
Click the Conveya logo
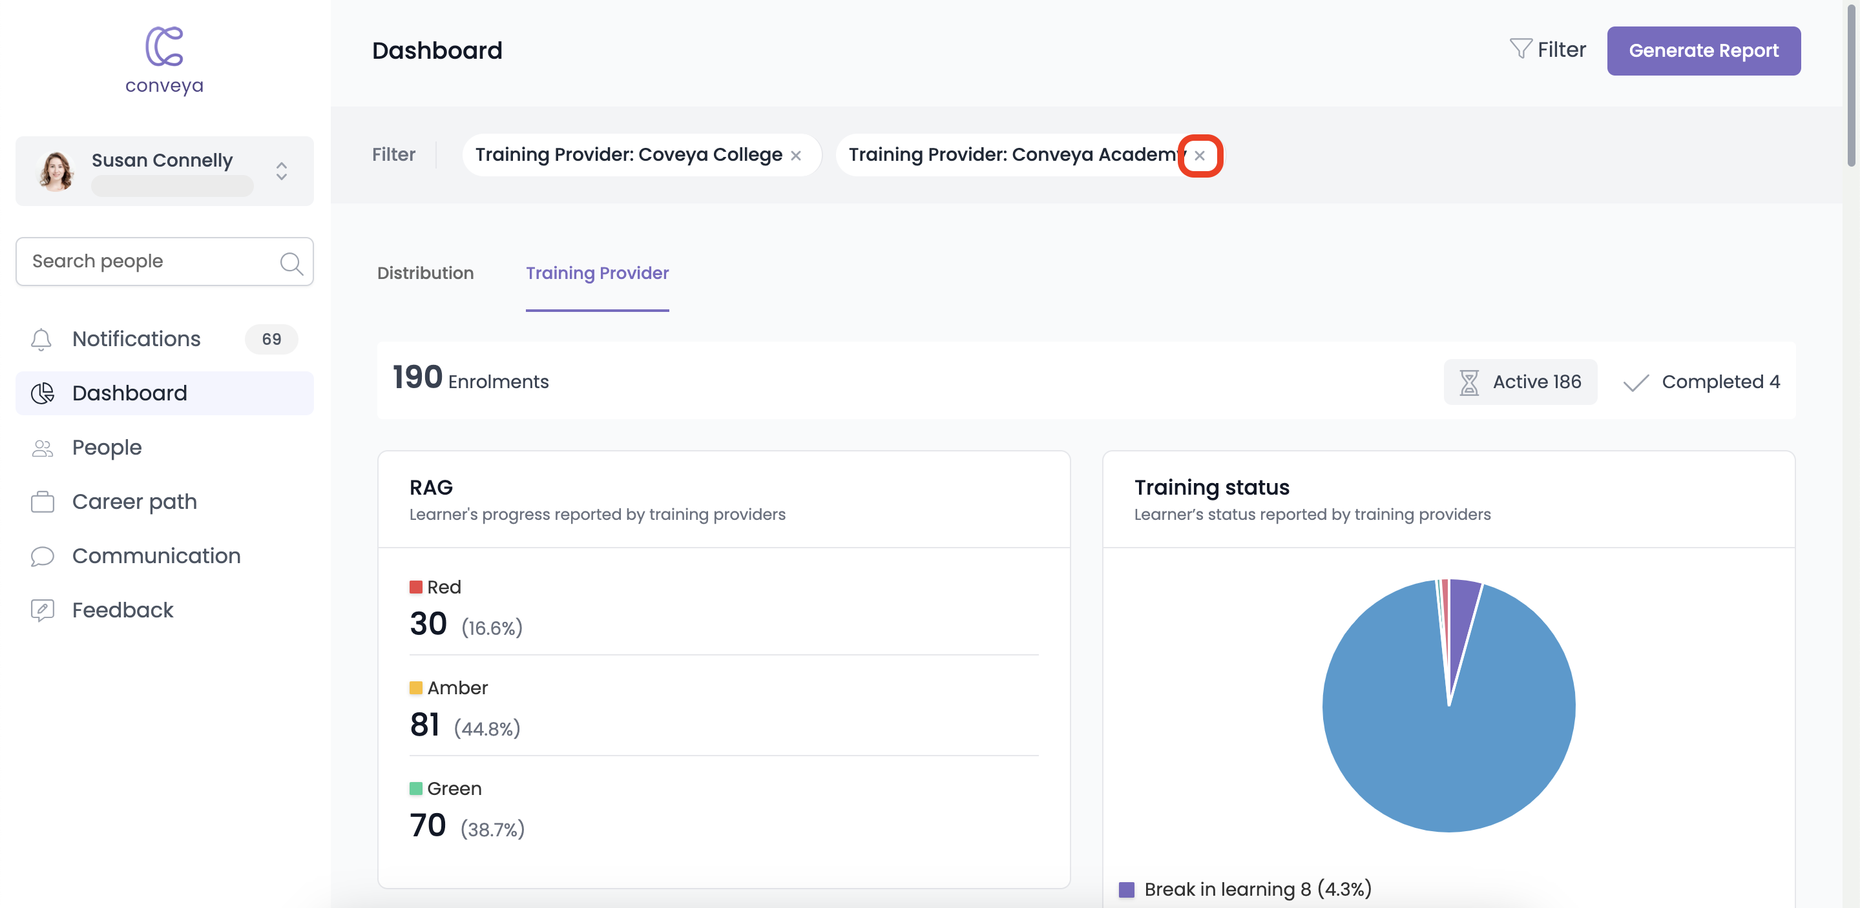[x=165, y=61]
